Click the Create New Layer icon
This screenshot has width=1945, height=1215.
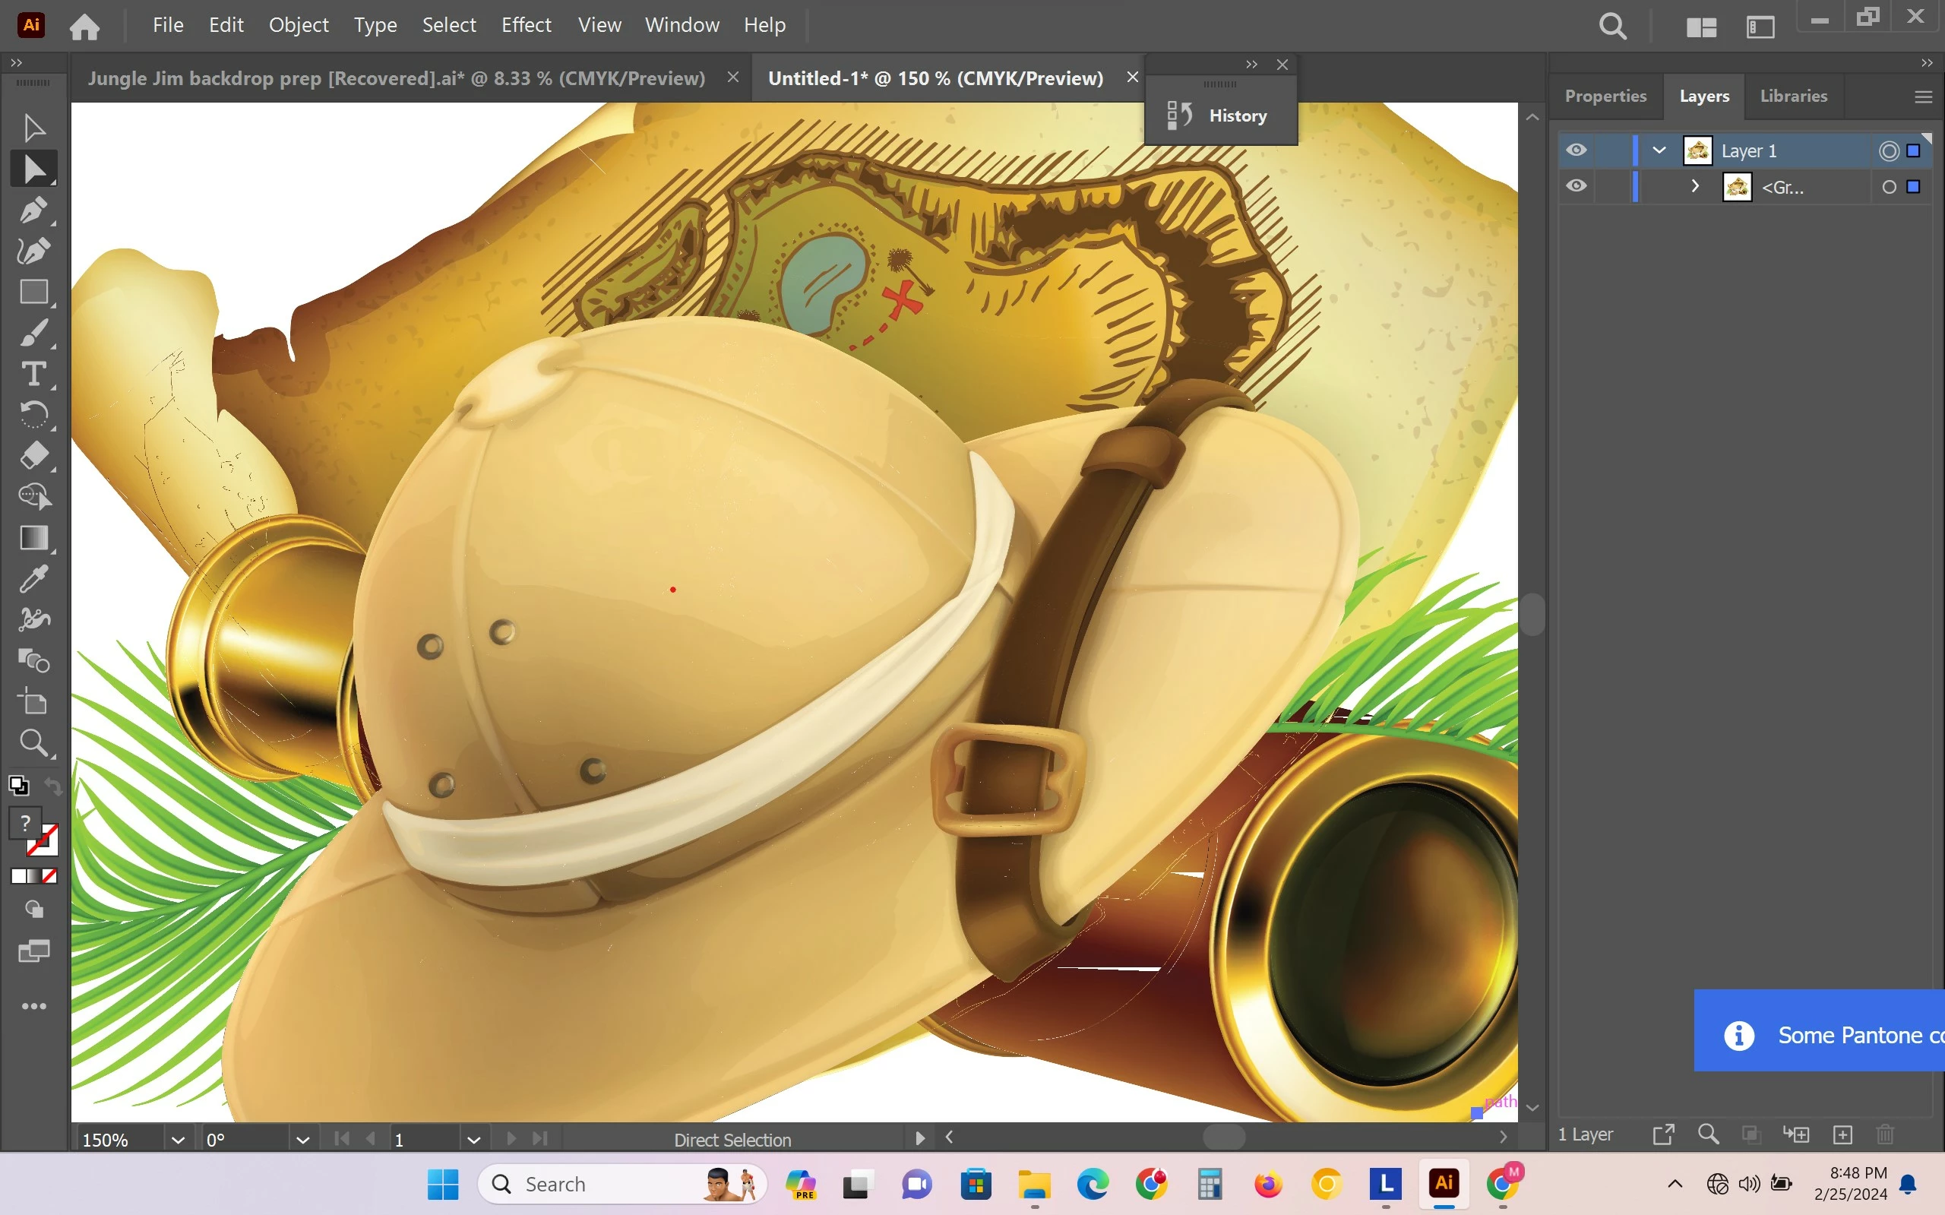click(1842, 1134)
